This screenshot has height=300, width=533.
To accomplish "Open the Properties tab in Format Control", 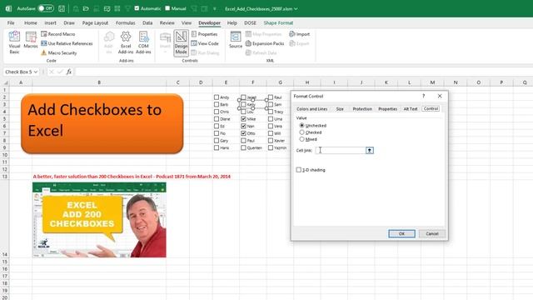I will point(388,109).
